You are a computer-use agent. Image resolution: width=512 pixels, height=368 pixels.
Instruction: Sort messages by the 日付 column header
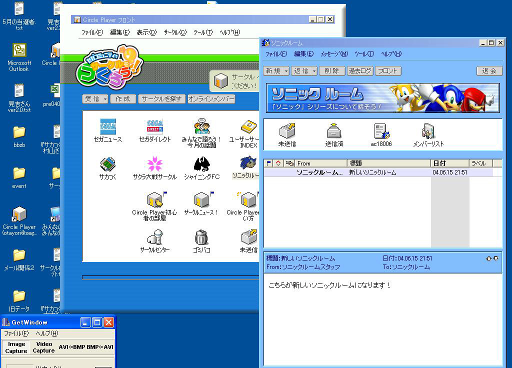449,163
